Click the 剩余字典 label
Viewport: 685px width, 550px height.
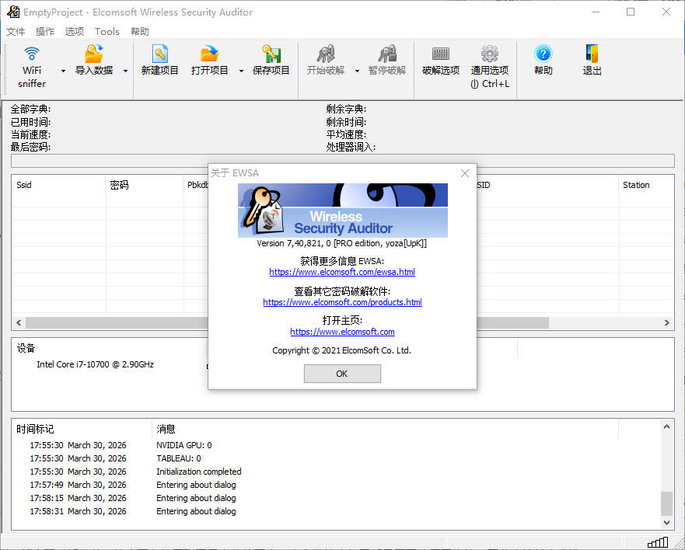click(347, 109)
